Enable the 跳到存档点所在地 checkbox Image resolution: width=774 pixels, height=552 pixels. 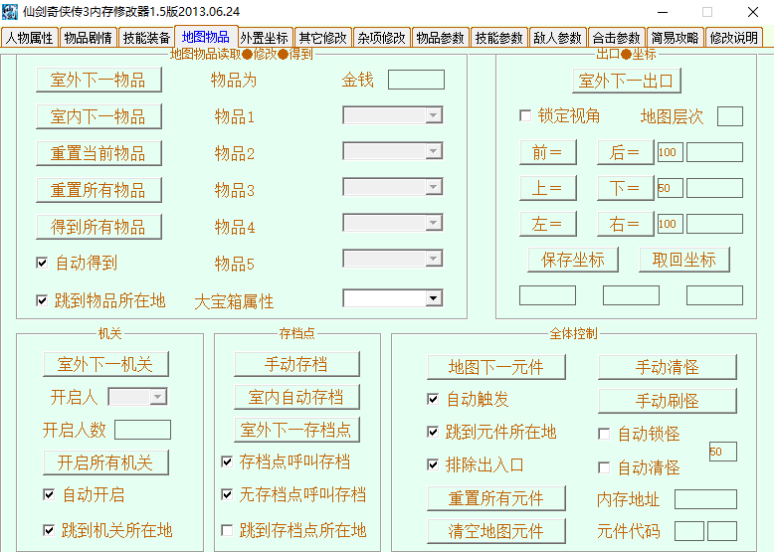click(227, 530)
